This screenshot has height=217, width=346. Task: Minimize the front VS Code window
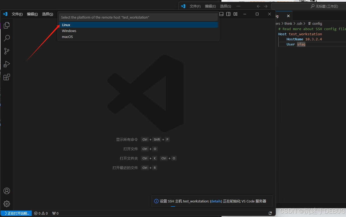pos(245,14)
